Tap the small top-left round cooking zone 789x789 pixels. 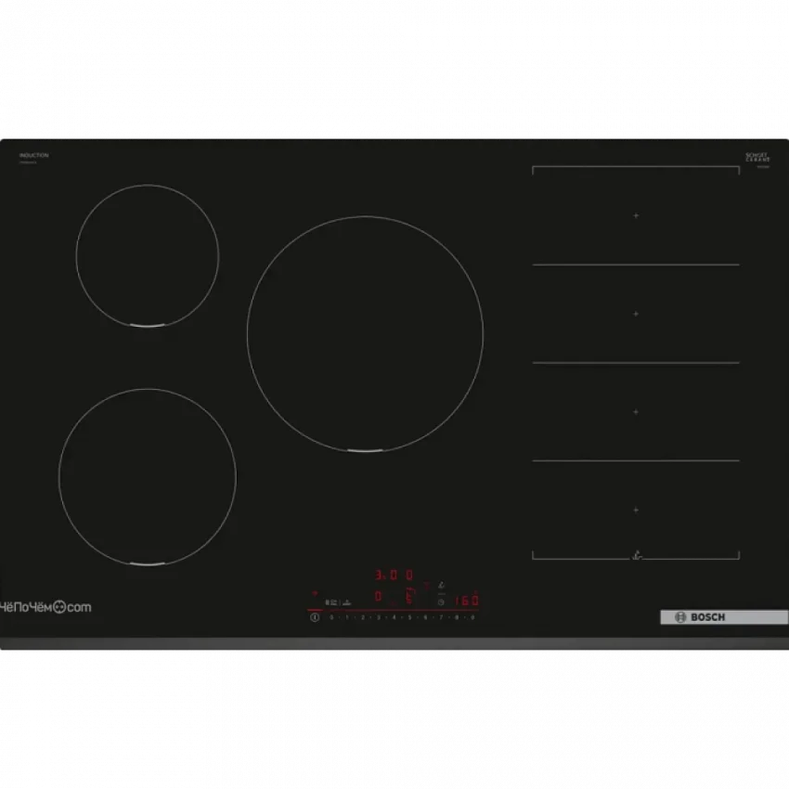(x=148, y=255)
